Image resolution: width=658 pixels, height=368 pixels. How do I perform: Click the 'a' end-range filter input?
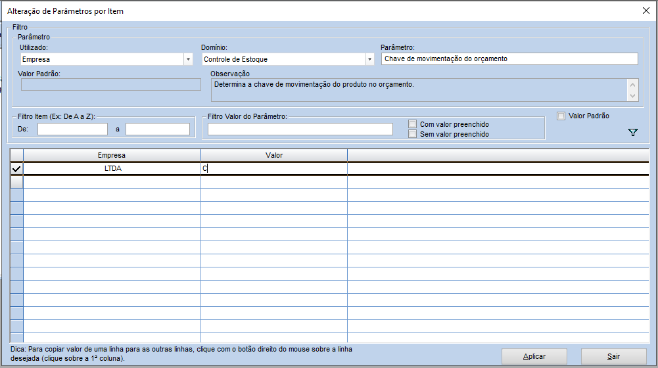[157, 129]
